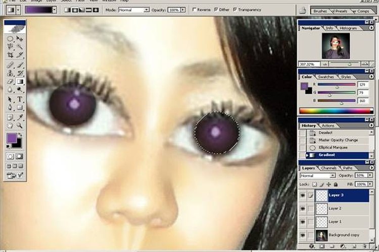Screen dimensions: 379x252
Task: Select the Master Opacity Change history state
Action: pos(338,140)
